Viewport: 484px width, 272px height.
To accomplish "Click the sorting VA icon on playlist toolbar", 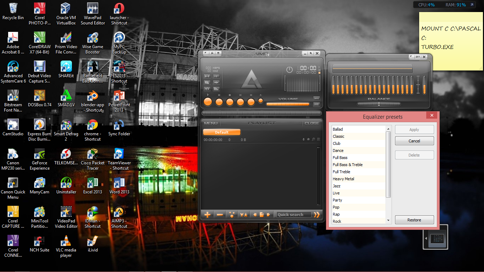I will (x=244, y=215).
